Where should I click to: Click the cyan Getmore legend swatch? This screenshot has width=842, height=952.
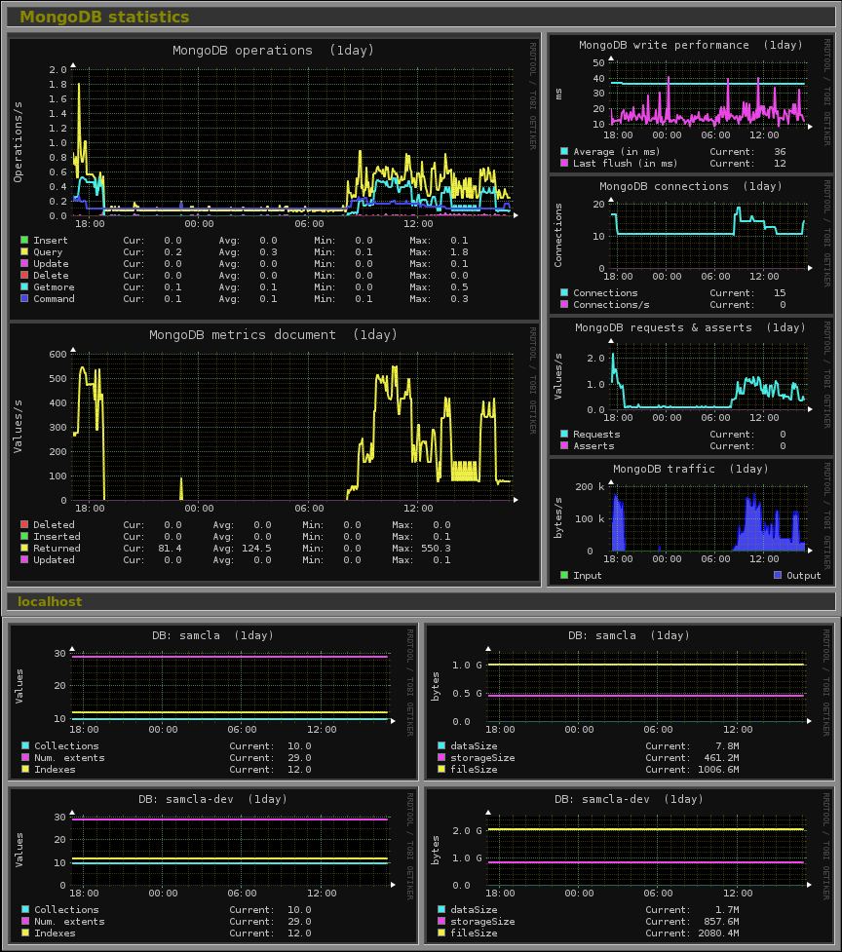(25, 287)
